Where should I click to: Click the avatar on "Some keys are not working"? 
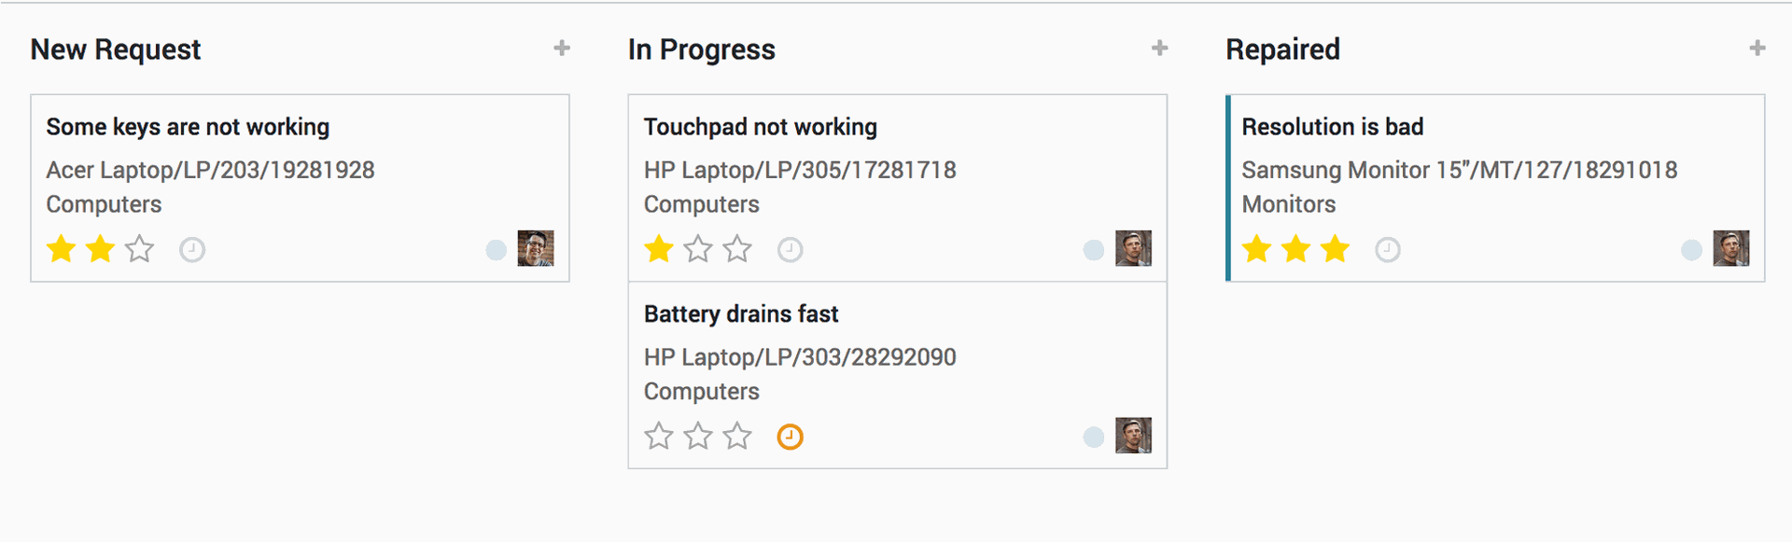tap(536, 249)
